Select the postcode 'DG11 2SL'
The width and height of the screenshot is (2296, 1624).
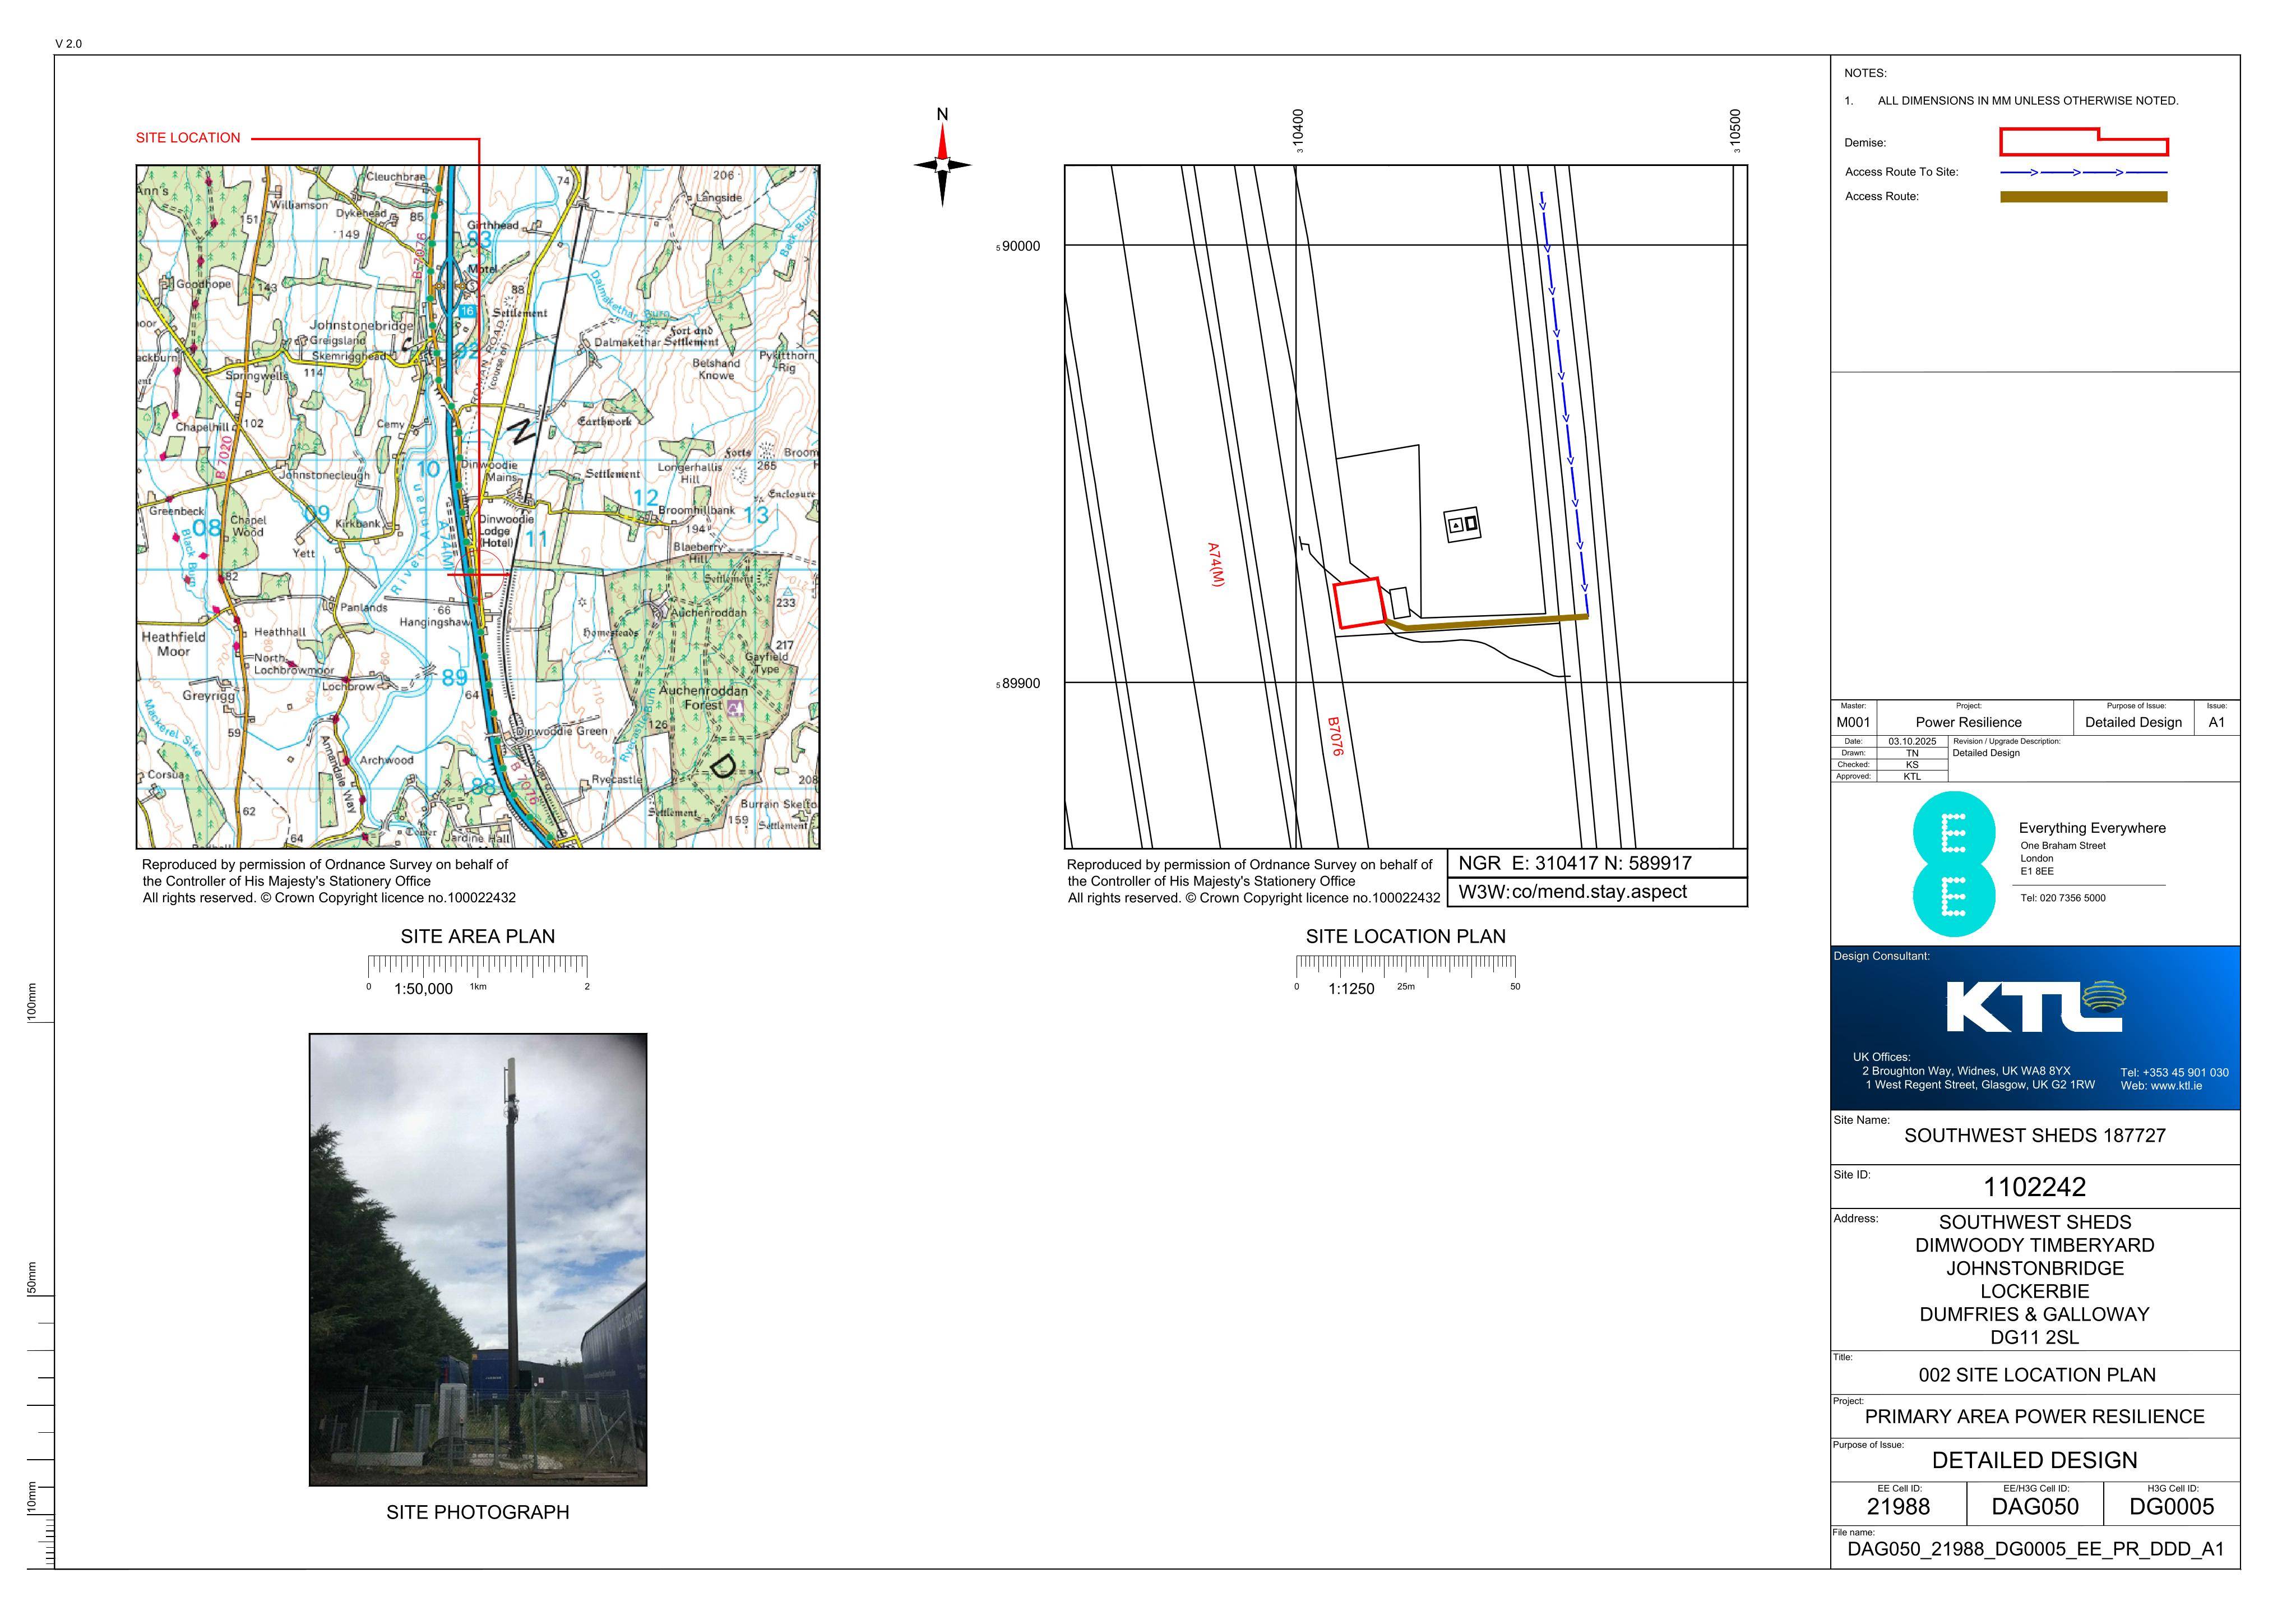(x=2035, y=1338)
